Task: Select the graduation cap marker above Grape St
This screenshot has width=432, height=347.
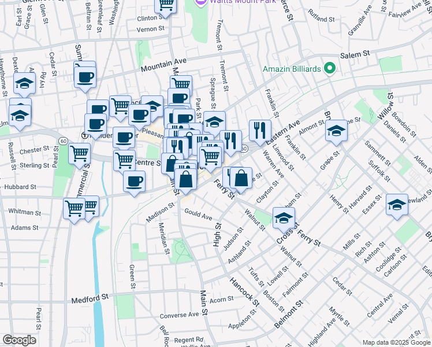Action: click(x=336, y=132)
